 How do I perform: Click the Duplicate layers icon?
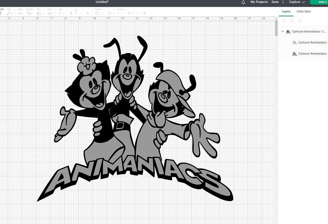pos(292,20)
